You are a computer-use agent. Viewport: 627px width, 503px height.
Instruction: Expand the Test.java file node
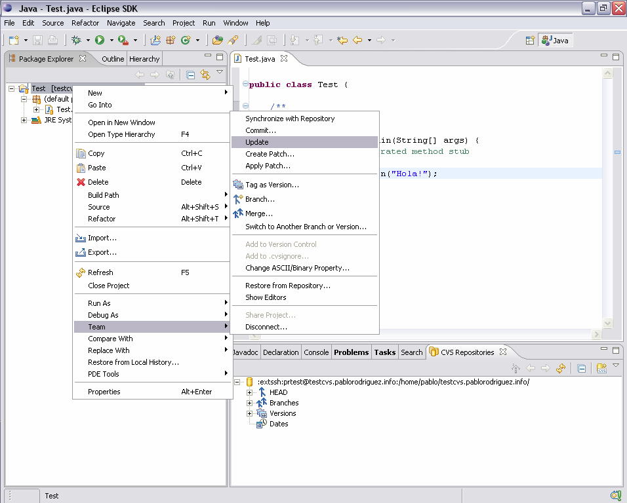[x=36, y=109]
